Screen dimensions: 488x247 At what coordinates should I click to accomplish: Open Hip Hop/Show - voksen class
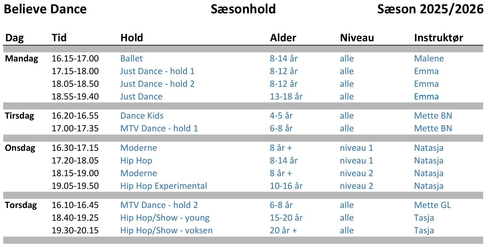166,230
